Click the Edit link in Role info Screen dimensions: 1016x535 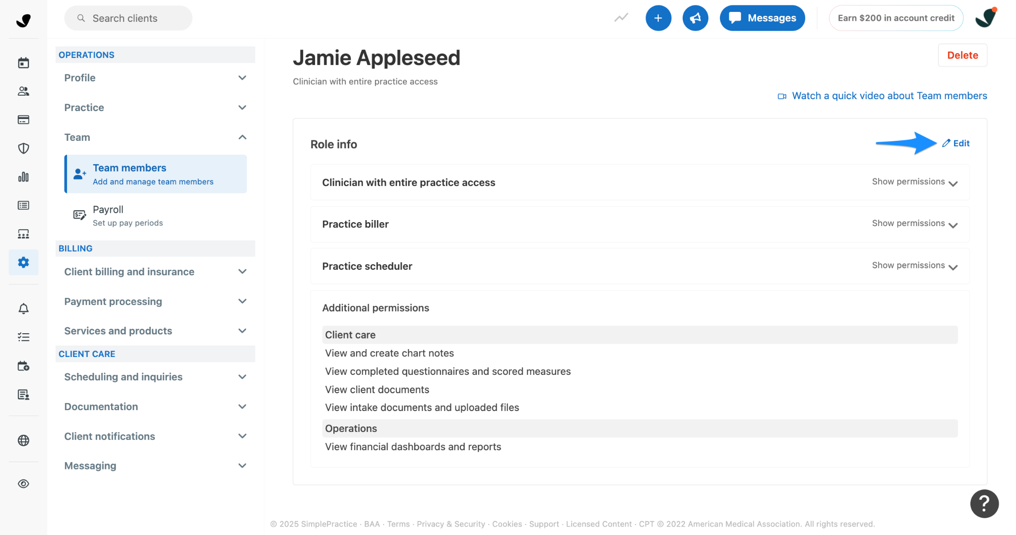(x=956, y=143)
